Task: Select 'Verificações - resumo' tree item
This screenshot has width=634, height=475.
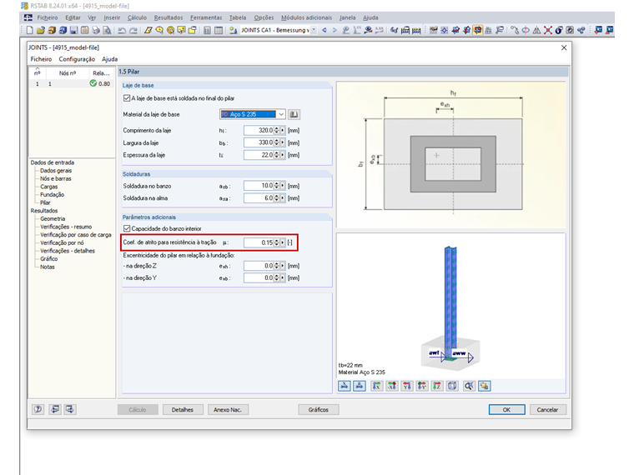Action: click(66, 227)
